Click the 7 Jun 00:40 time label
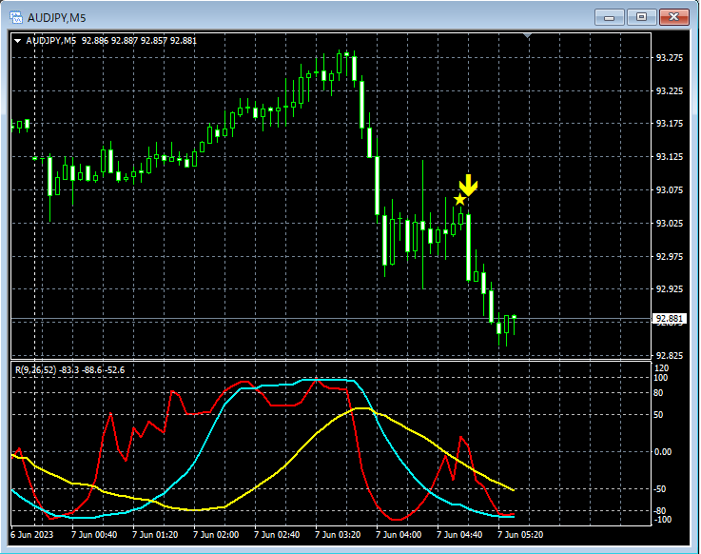This screenshot has height=554, width=701. pyautogui.click(x=94, y=535)
